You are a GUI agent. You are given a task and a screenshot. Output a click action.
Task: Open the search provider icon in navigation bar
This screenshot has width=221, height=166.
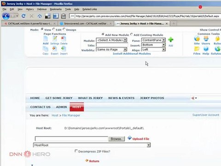click(193, 98)
